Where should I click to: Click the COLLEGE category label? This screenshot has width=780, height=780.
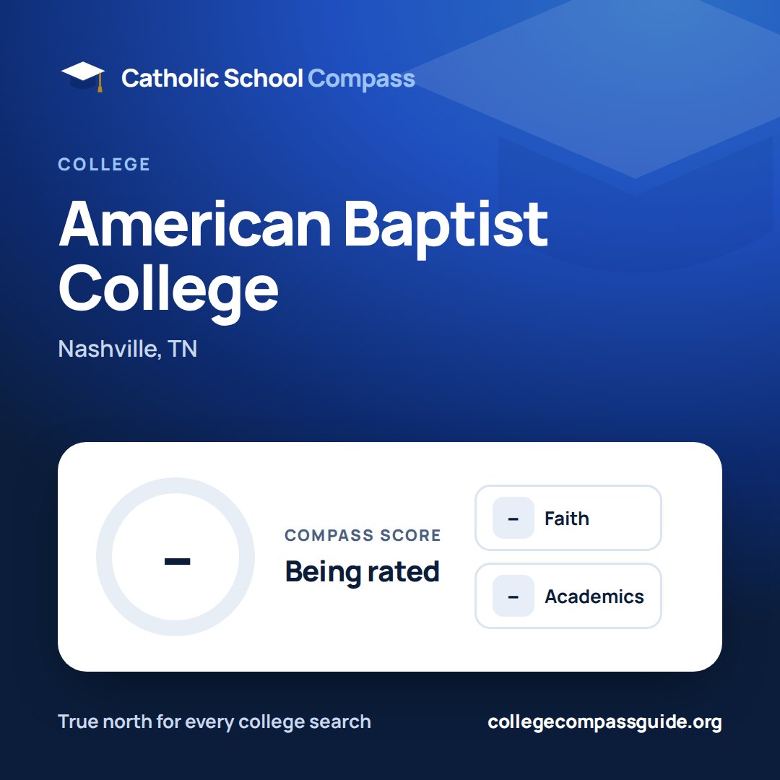pos(104,164)
